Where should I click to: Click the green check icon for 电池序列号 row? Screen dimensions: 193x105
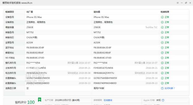pos(162,73)
